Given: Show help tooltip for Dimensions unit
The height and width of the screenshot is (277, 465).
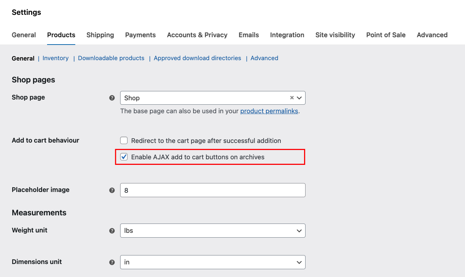Looking at the screenshot, I should pos(112,262).
